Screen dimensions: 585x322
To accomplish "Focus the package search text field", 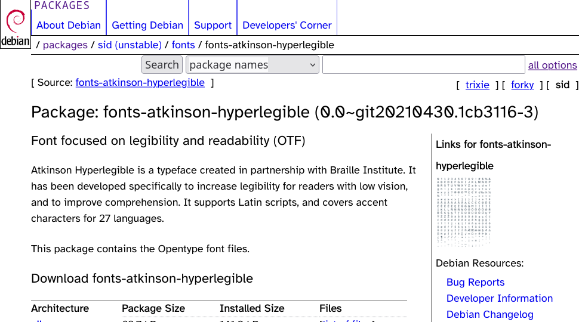I will [424, 65].
